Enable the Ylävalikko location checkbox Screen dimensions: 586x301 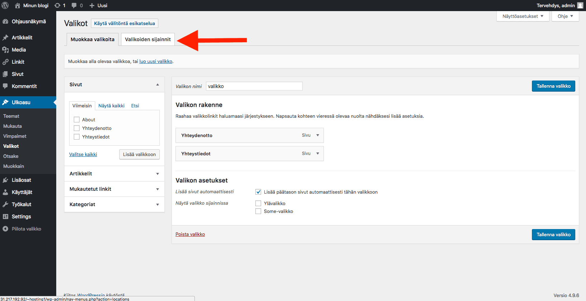click(x=258, y=203)
